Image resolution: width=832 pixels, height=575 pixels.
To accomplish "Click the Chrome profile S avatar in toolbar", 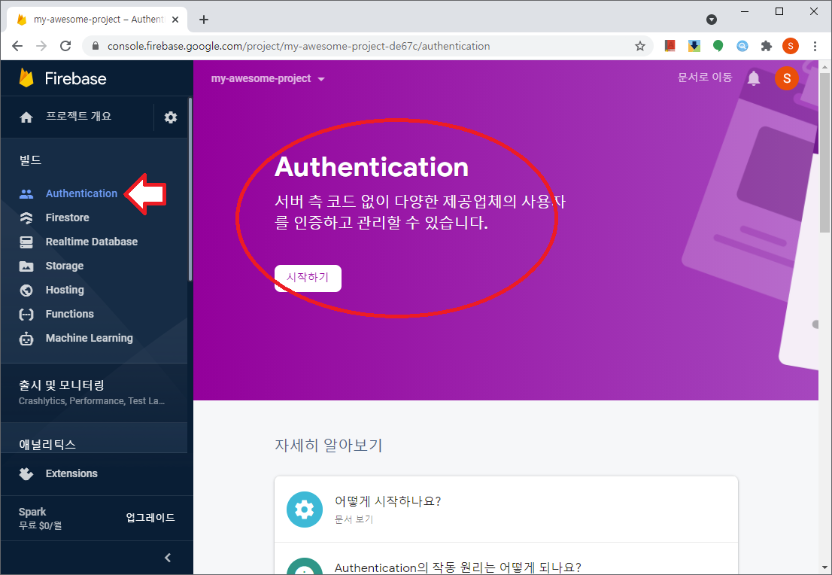I will [x=790, y=46].
